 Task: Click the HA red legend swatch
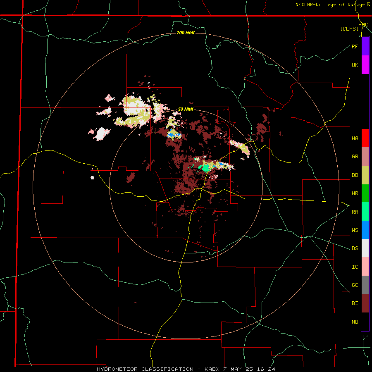365,138
